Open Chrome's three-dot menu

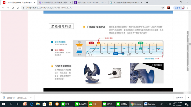pos(188,8)
